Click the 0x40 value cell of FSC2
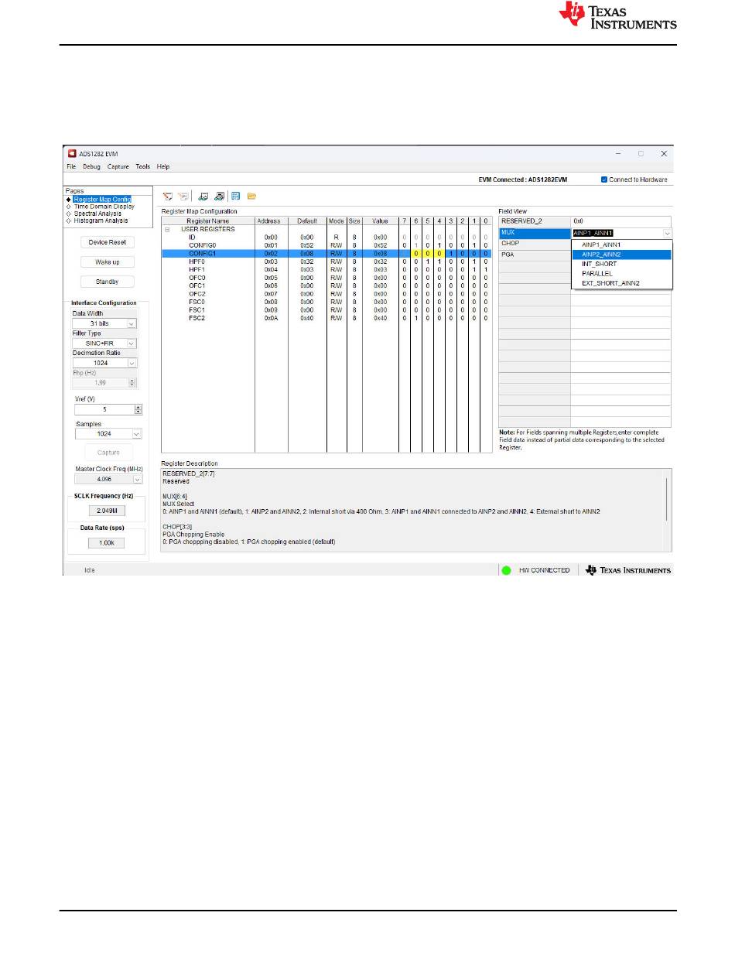Image resolution: width=735 pixels, height=957 pixels. [381, 318]
